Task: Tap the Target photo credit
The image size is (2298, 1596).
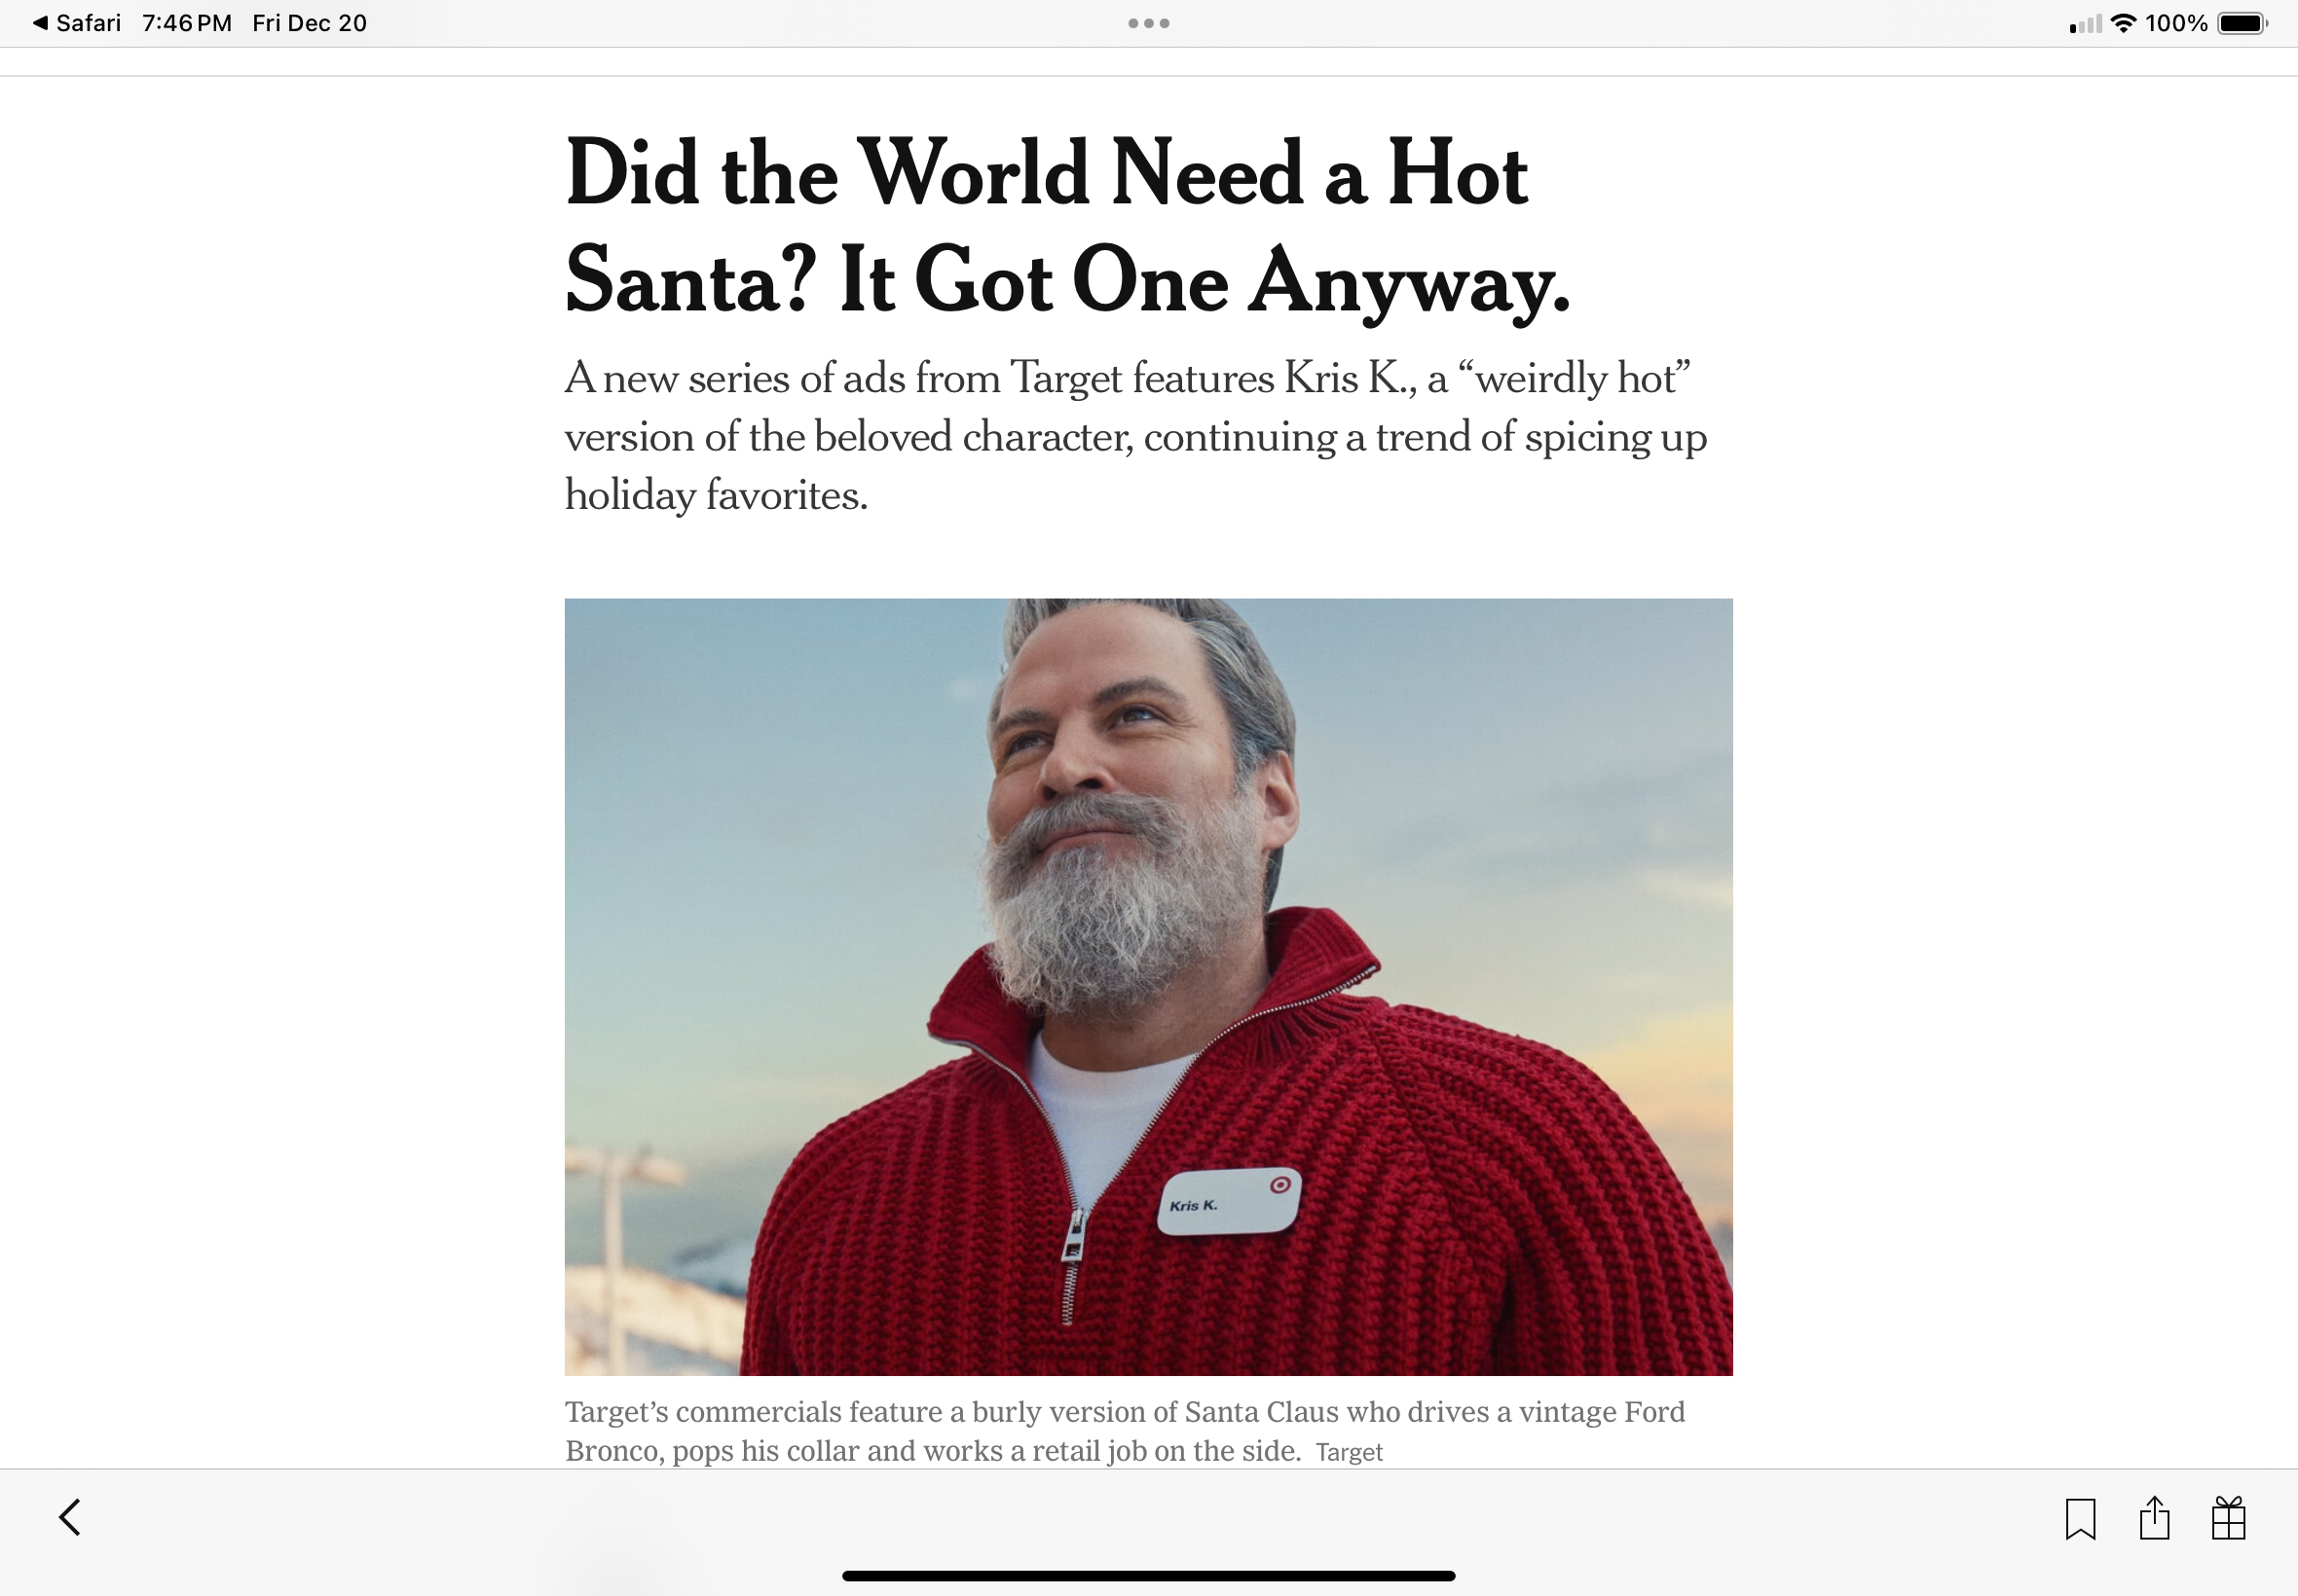Action: [1349, 1453]
